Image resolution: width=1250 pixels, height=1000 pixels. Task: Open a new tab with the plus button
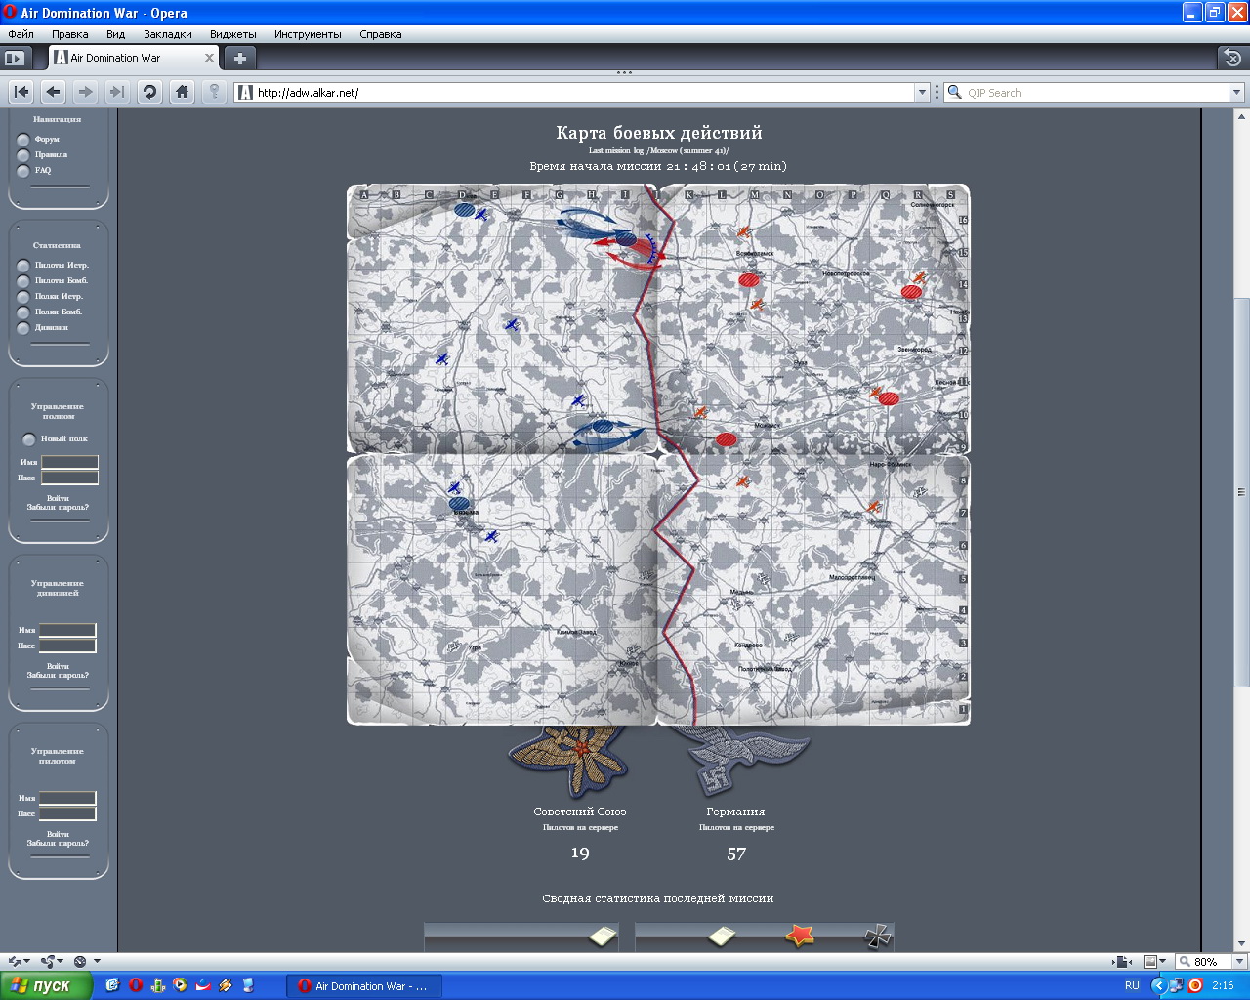tap(239, 58)
